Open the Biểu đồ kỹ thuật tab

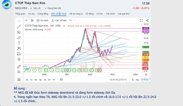[x=59, y=14]
